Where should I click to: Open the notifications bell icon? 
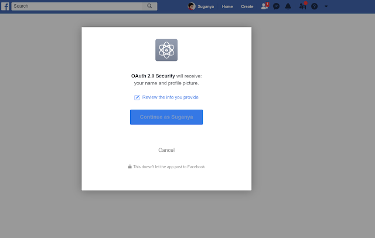coord(288,6)
